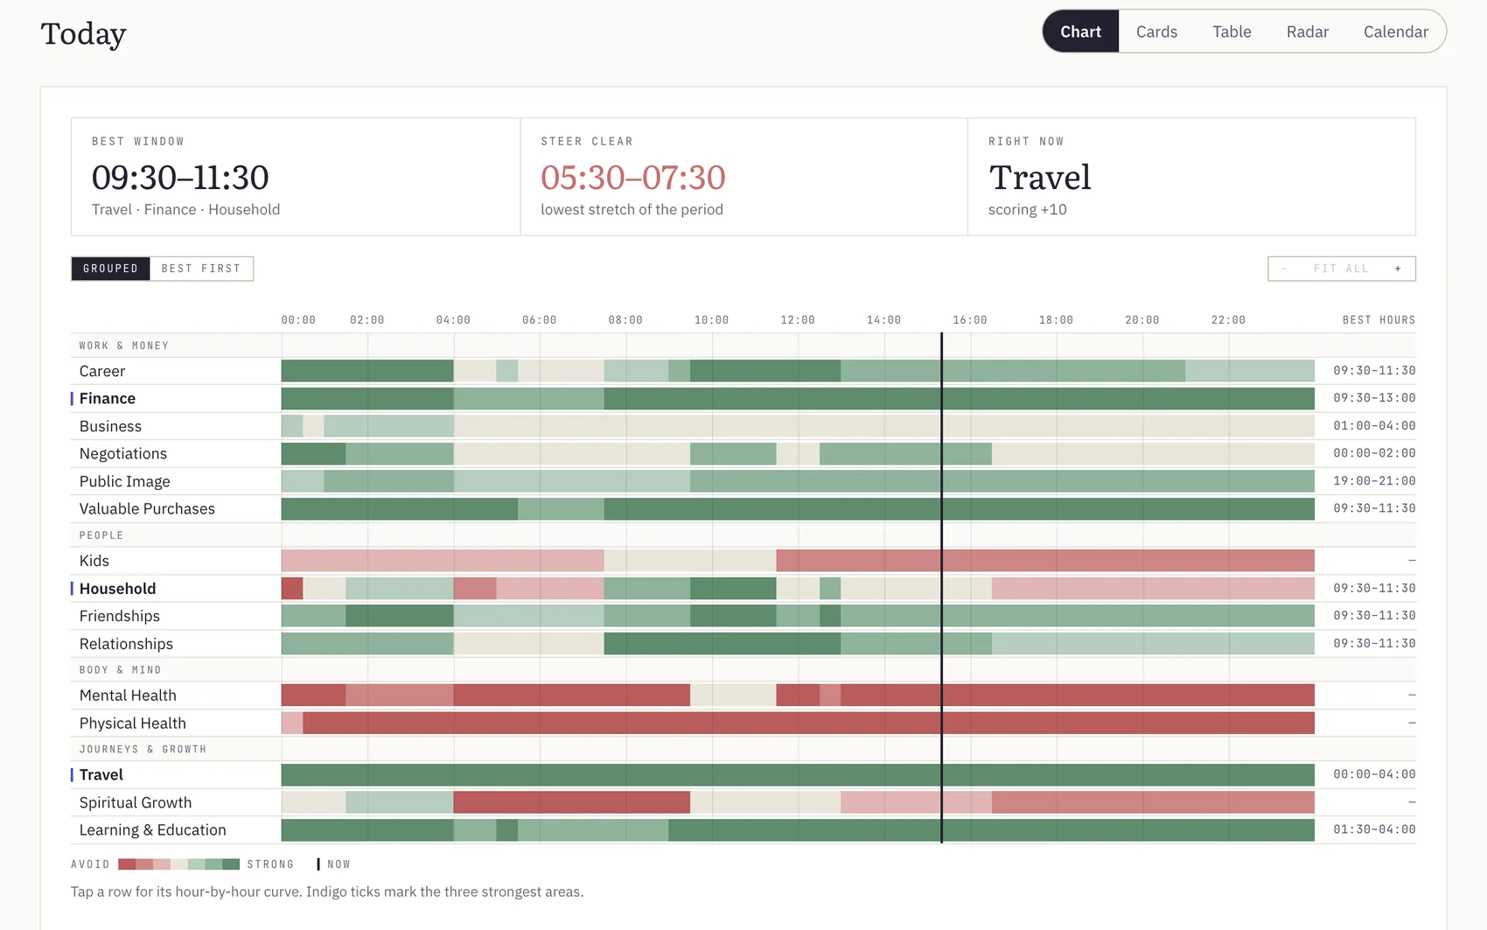1487x930 pixels.
Task: Click the 12:00 time axis label
Action: [x=798, y=320]
